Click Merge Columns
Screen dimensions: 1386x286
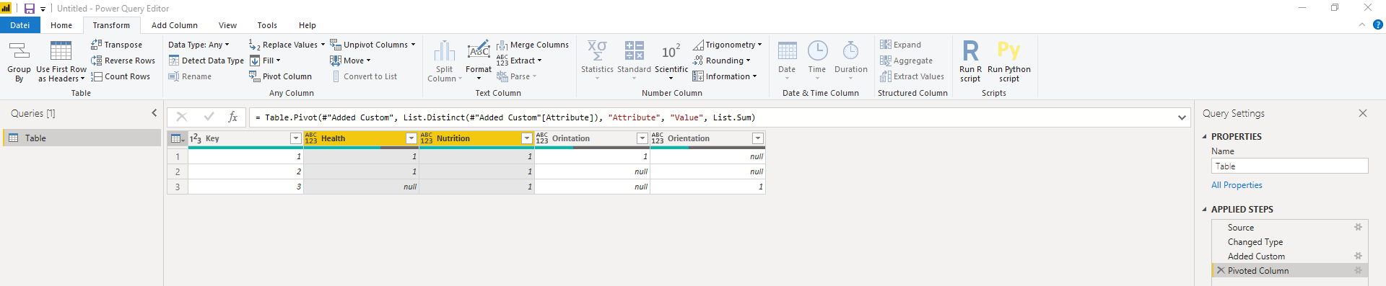(x=533, y=45)
